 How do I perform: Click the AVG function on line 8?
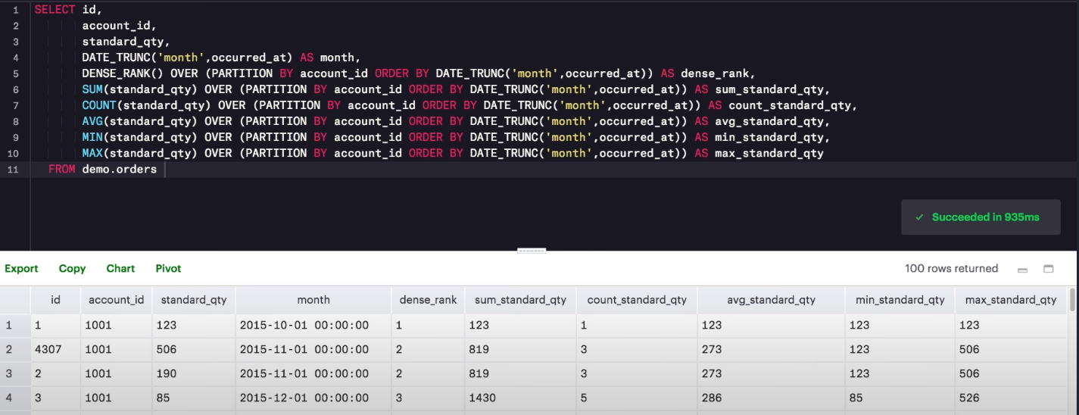[92, 121]
